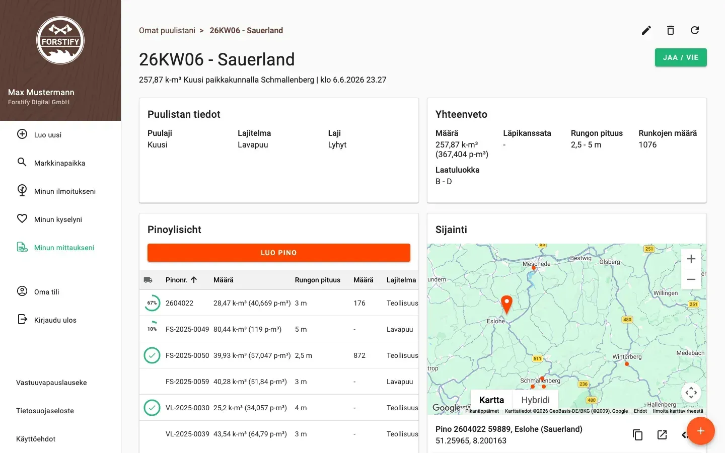Edit the wood list with the pencil icon
The image size is (725, 453).
tap(646, 30)
